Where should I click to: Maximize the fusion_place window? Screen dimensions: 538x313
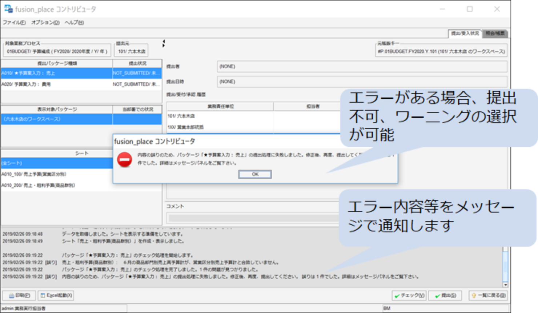coord(470,9)
